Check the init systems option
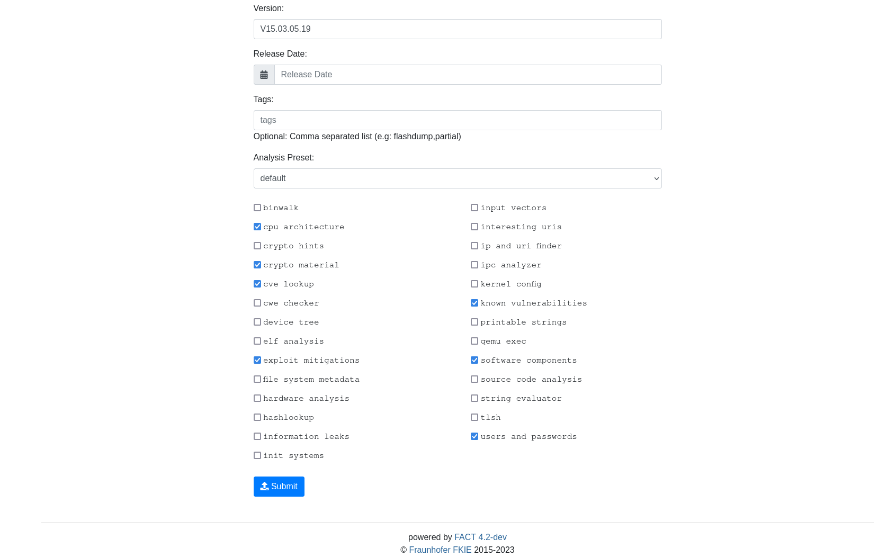 pos(257,456)
